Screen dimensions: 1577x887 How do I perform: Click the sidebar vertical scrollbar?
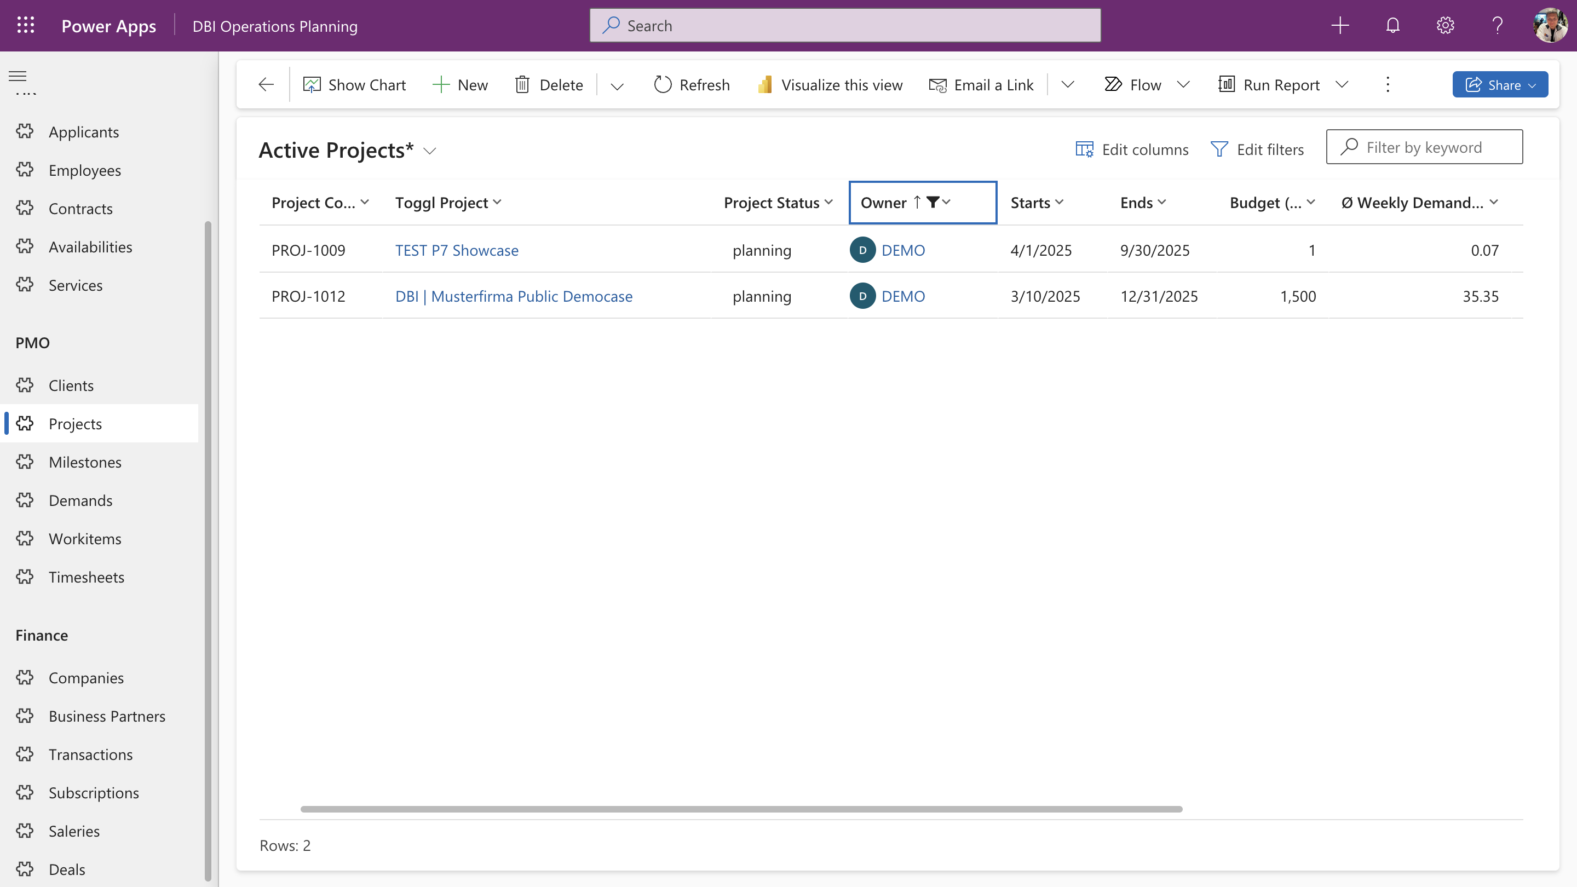point(208,551)
